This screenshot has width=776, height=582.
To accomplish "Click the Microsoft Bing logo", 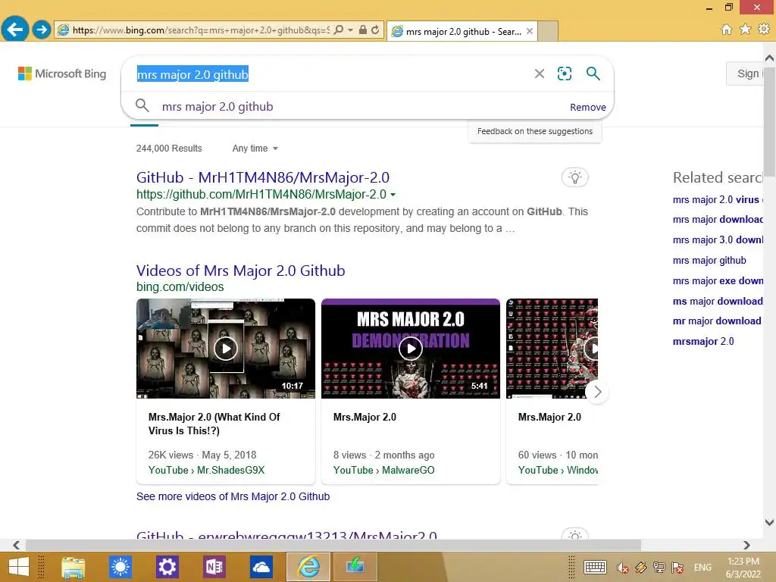I will pyautogui.click(x=62, y=74).
